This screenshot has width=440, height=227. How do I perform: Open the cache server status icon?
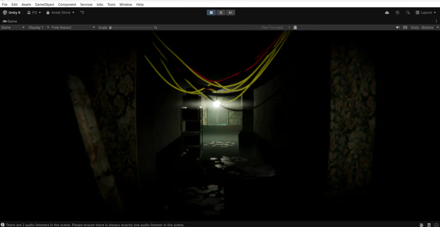tap(429, 225)
